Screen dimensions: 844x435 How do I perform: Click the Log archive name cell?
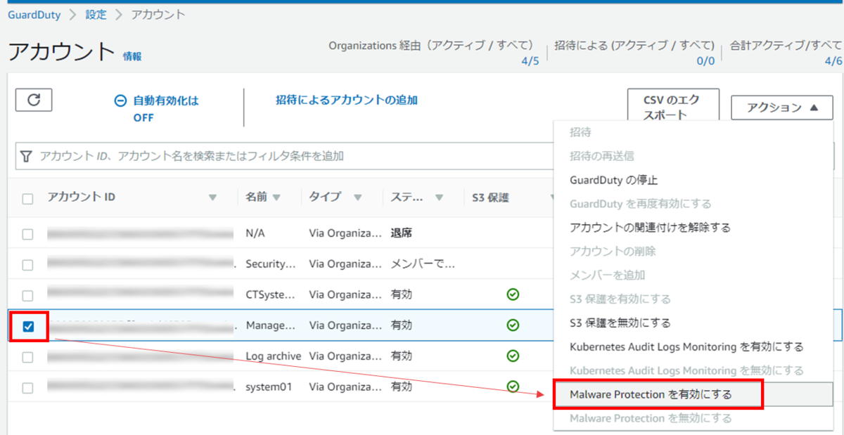pos(273,356)
